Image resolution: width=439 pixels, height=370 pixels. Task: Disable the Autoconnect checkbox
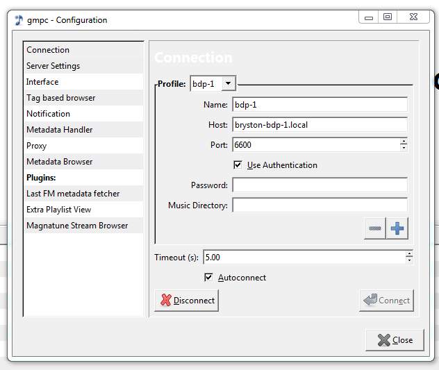click(x=209, y=278)
